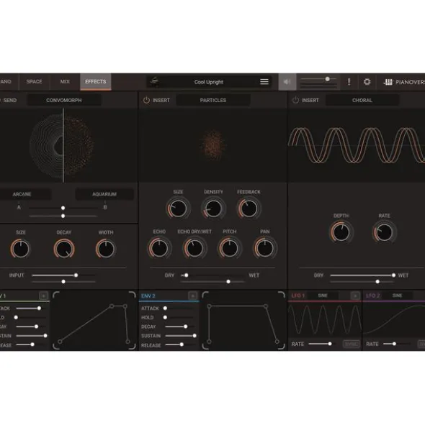Viewport: 425px width, 425px height.
Task: Click the Convomorph Size knob
Action: coord(20,249)
